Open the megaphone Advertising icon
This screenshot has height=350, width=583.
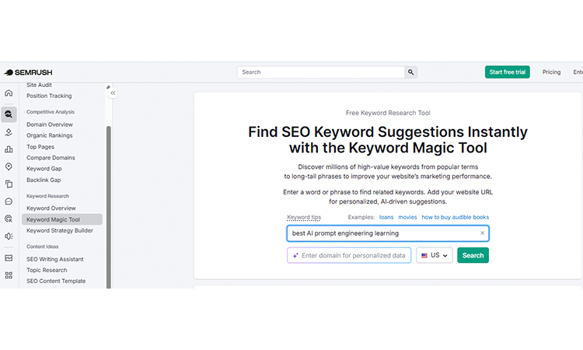point(9,236)
